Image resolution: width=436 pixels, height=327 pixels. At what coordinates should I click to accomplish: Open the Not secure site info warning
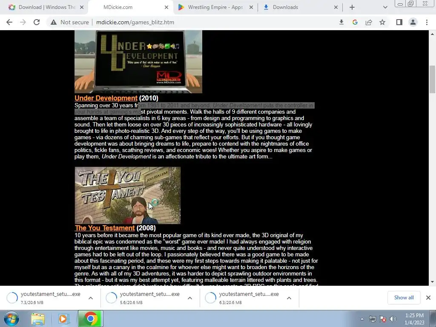click(69, 22)
